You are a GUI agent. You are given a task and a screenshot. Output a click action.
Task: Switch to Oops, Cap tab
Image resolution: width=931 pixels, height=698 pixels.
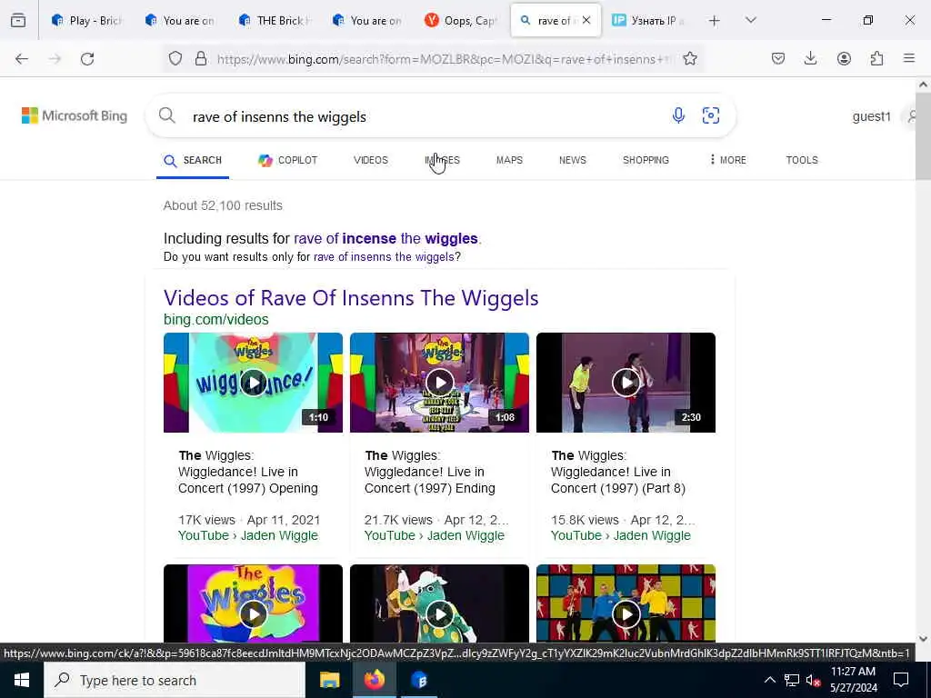[x=461, y=21]
